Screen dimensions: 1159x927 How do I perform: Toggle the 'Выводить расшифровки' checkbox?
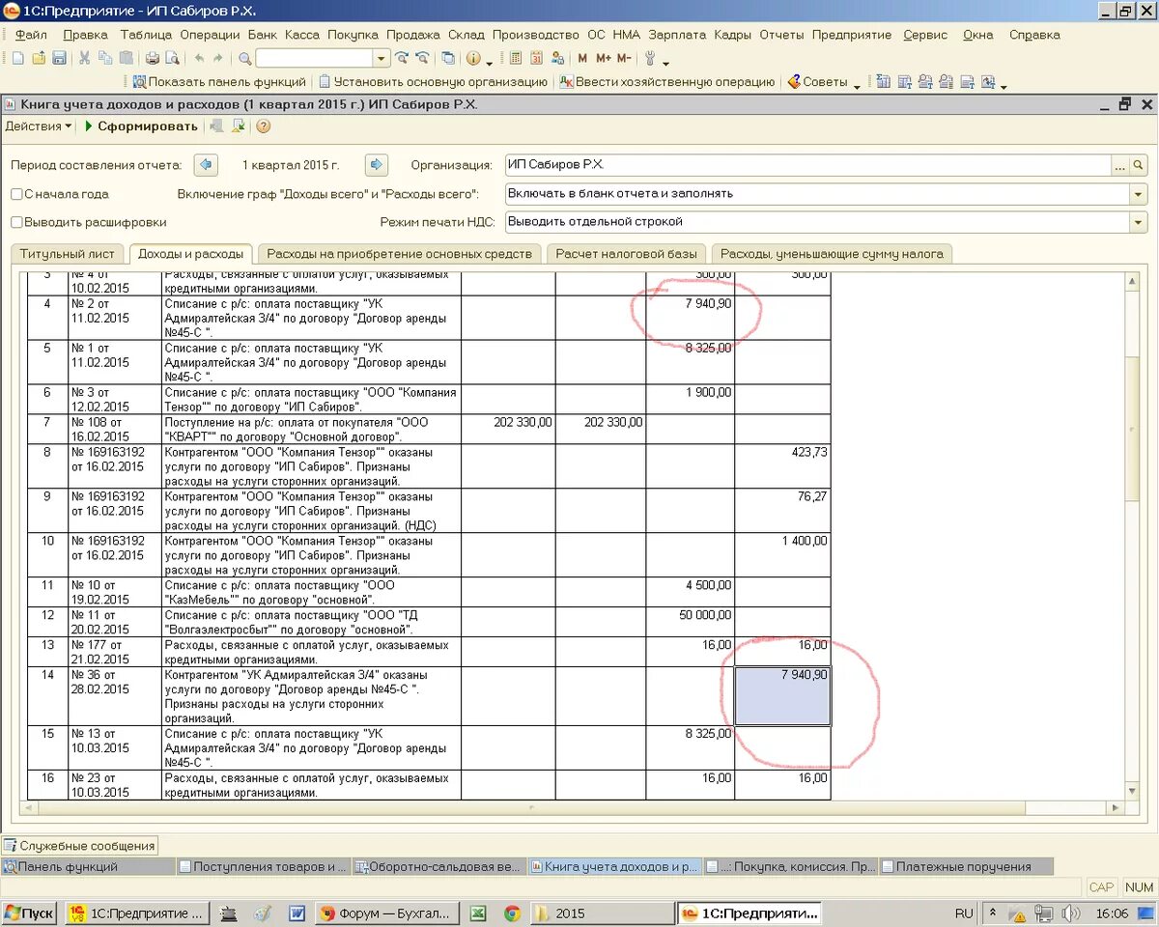(x=16, y=222)
